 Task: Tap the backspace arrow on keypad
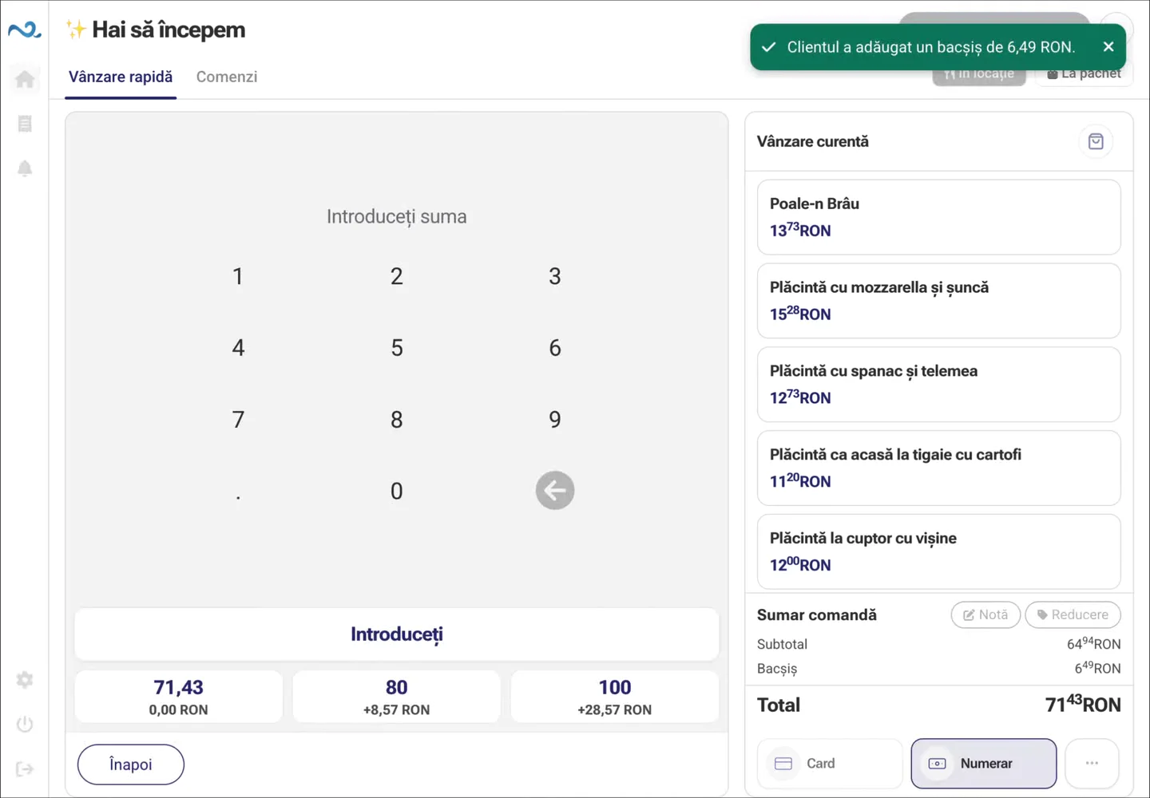[555, 491]
